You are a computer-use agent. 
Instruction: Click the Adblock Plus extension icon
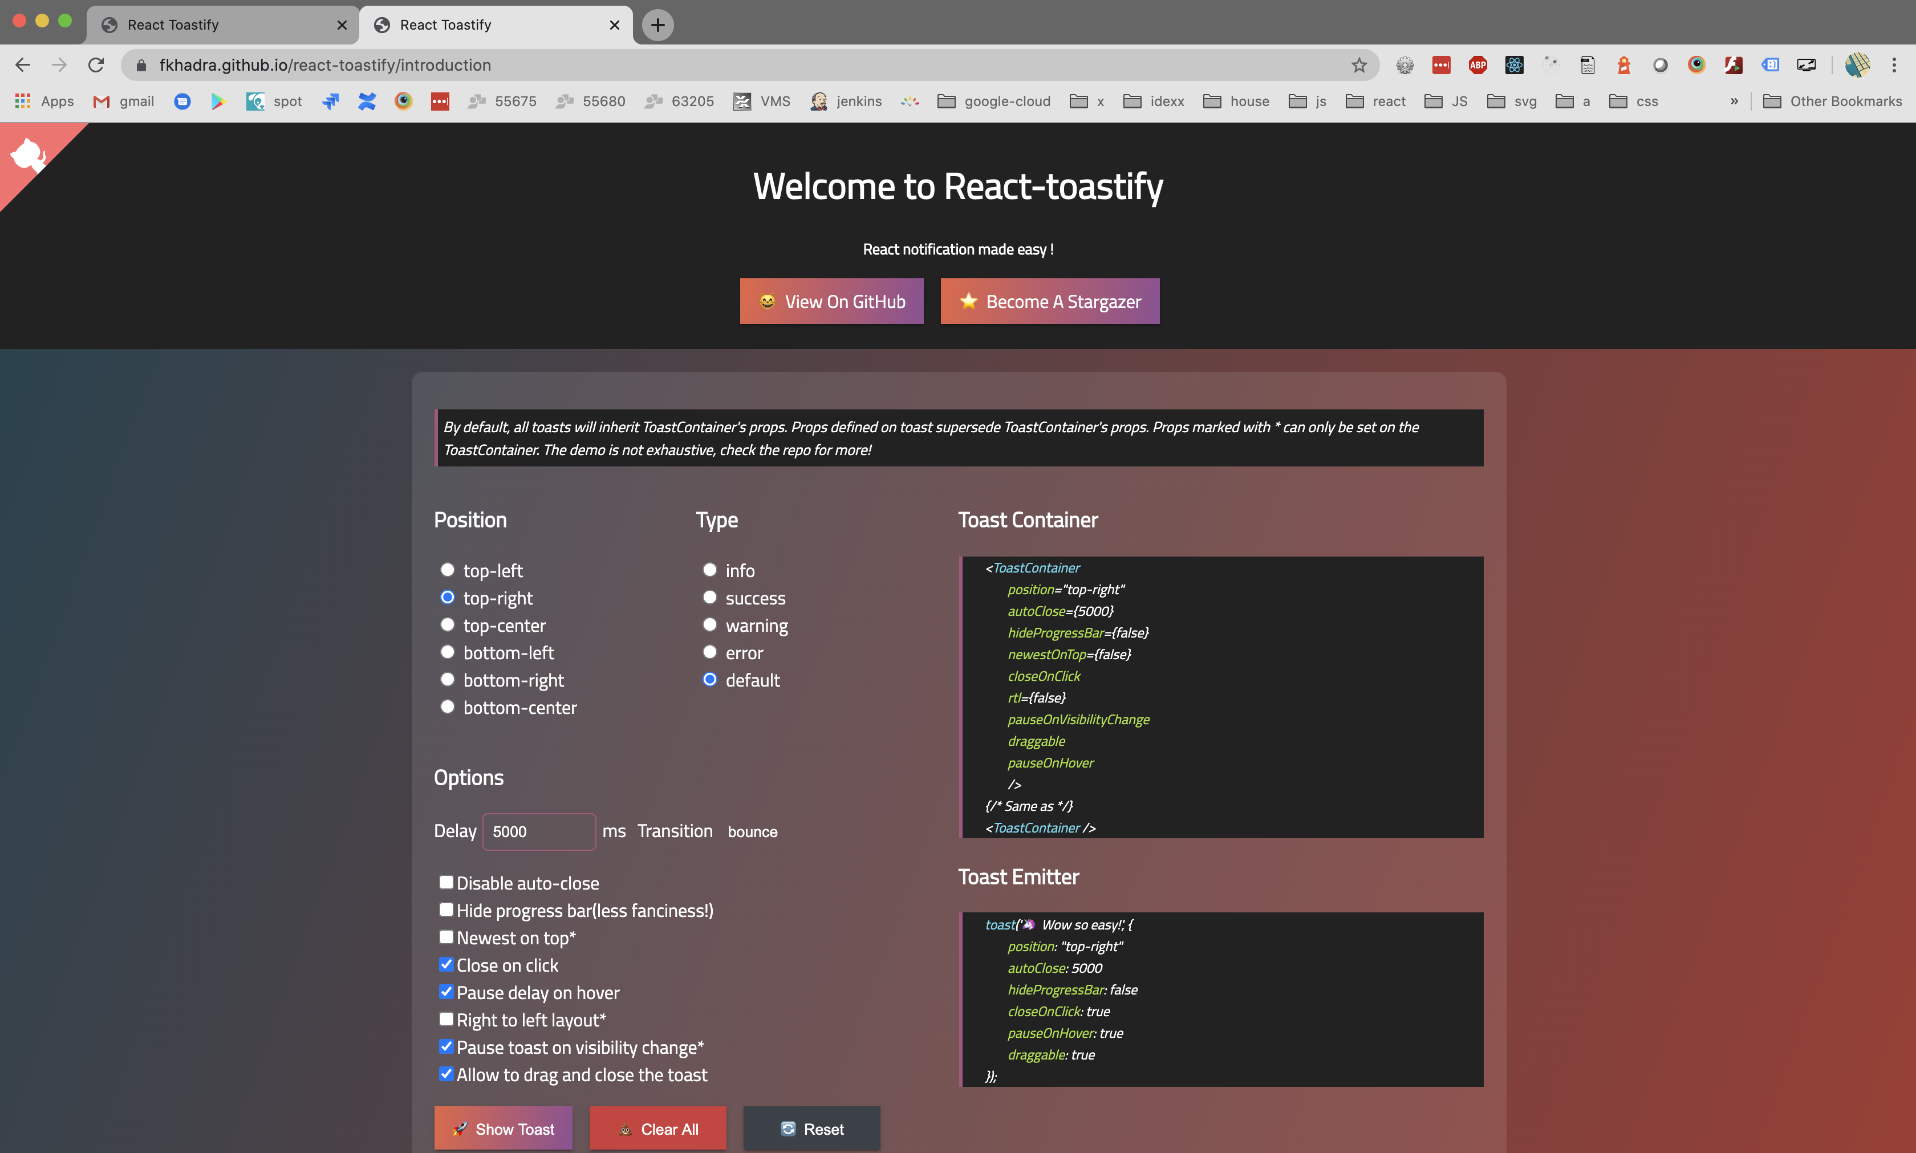[1477, 64]
